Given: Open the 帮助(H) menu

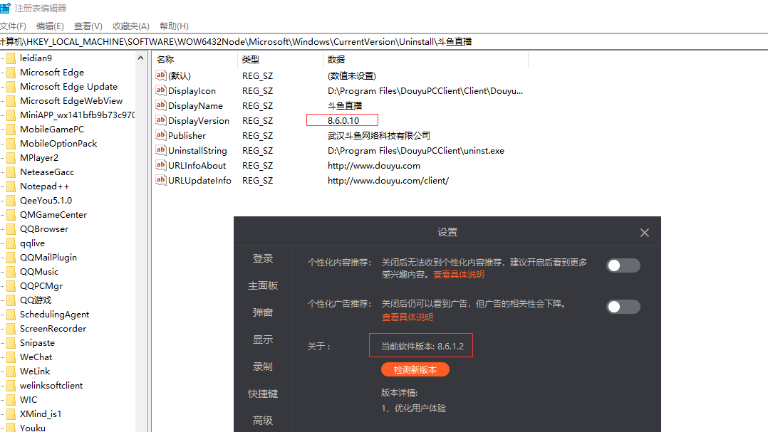Looking at the screenshot, I should 174,26.
